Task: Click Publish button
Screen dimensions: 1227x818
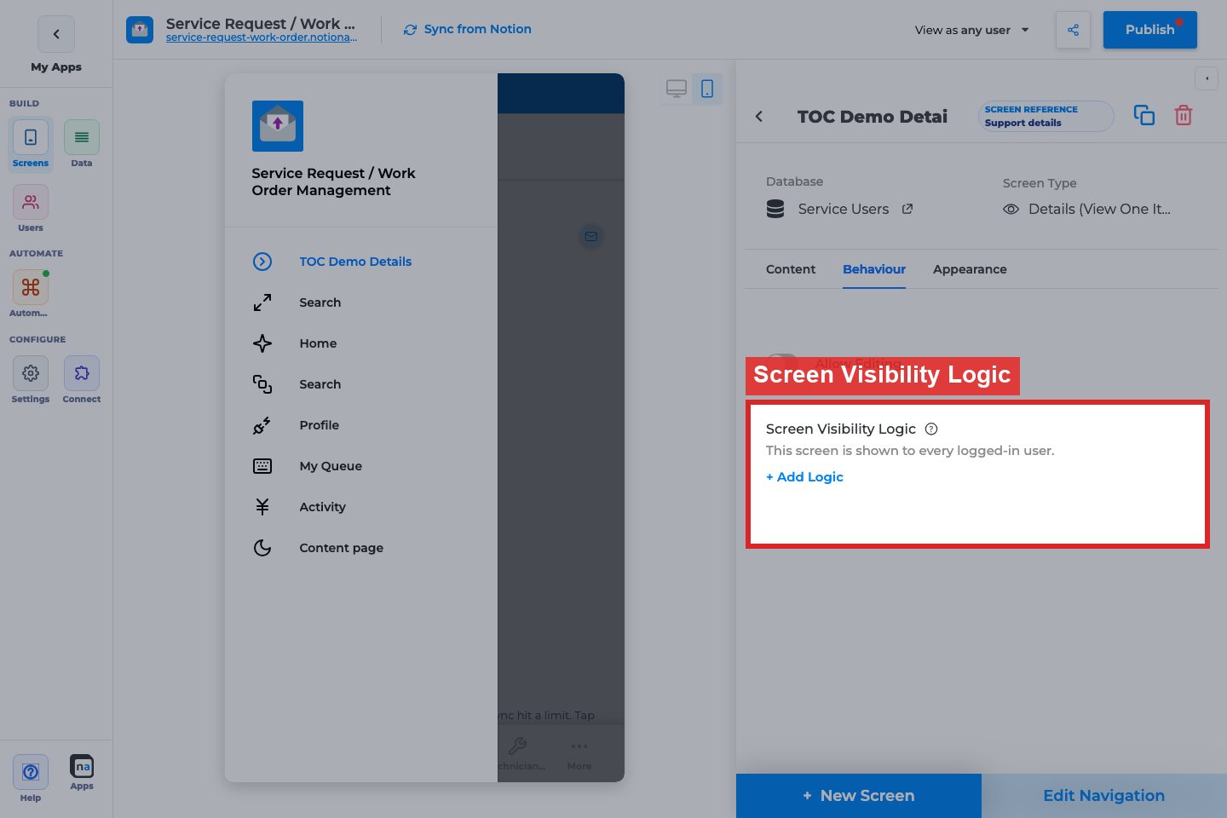Action: [x=1150, y=30]
